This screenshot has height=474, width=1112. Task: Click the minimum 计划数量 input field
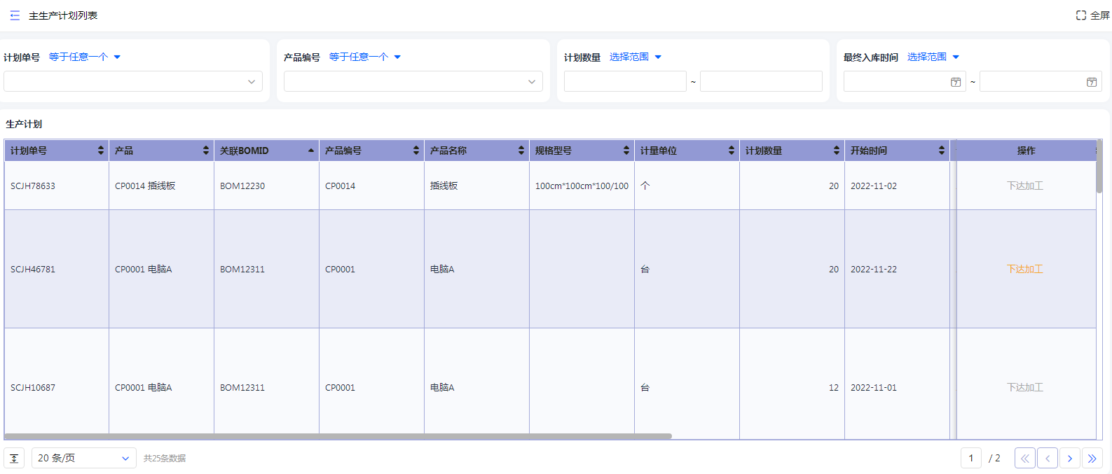pos(624,82)
